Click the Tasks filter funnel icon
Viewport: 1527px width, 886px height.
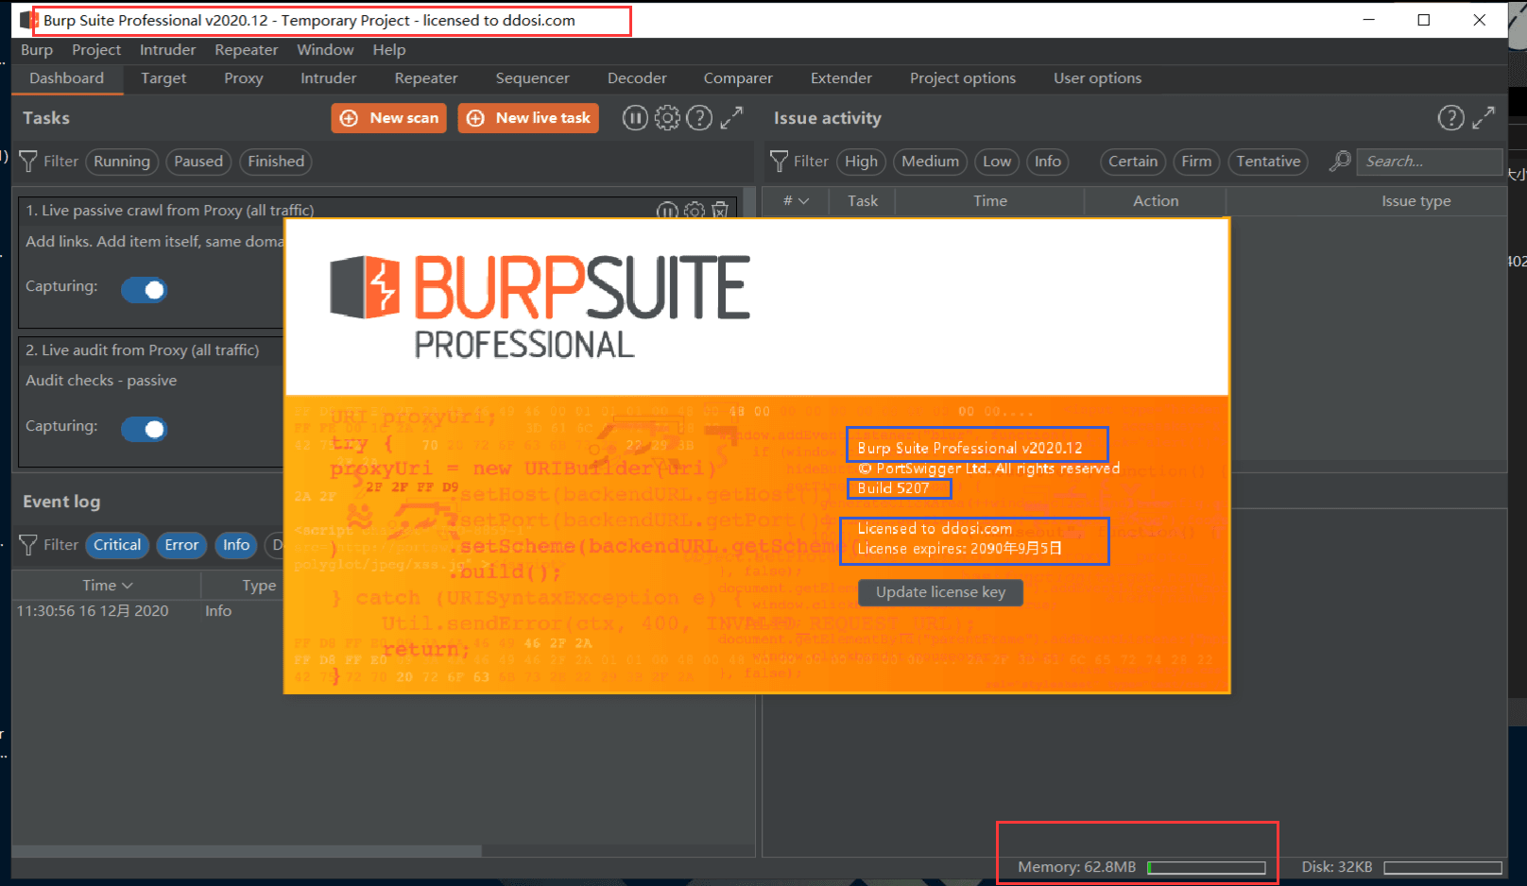[29, 162]
